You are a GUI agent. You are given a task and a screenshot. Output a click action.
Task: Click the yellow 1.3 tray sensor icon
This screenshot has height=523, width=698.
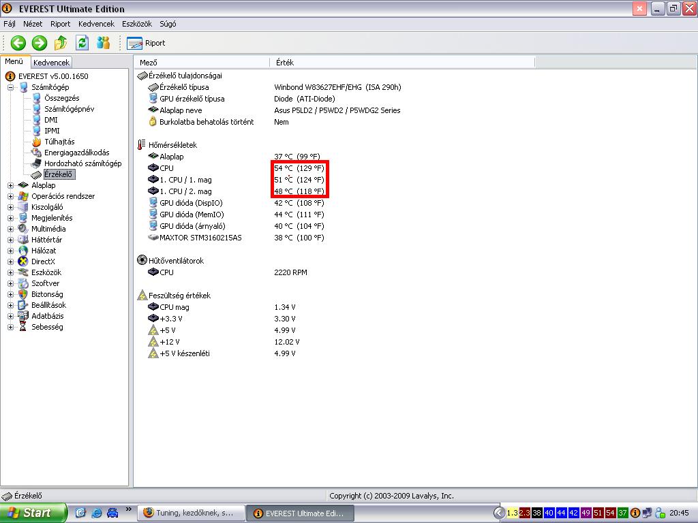513,513
